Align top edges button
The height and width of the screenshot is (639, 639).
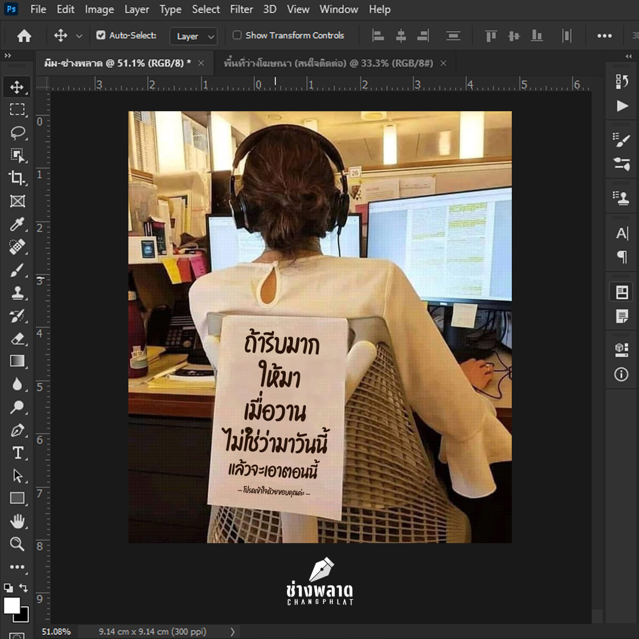pyautogui.click(x=491, y=36)
